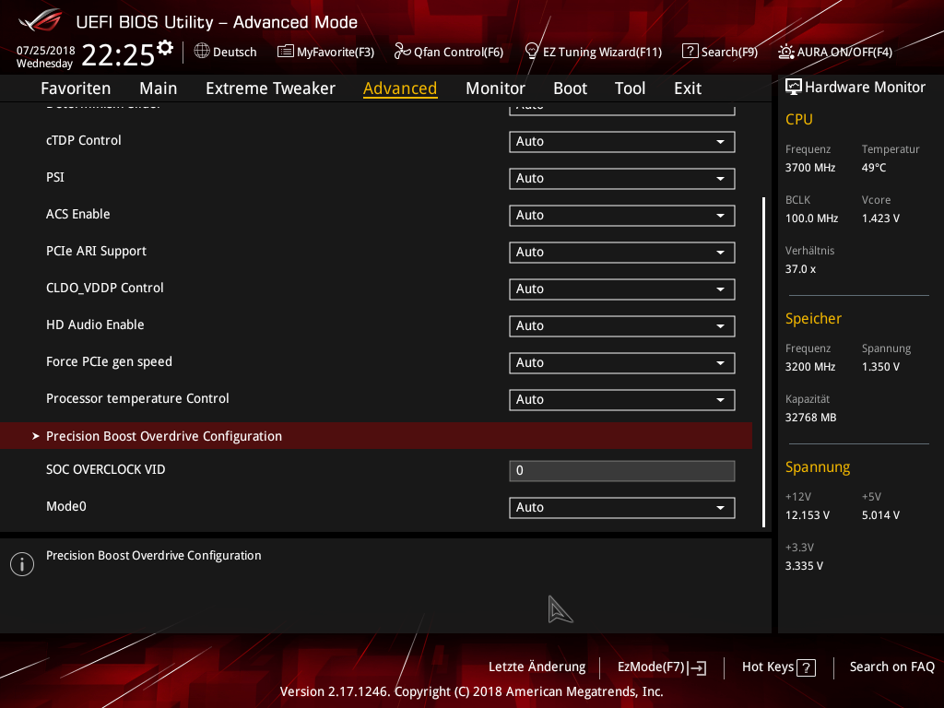Click the Mode0 label
This screenshot has height=708, width=944.
pyautogui.click(x=66, y=506)
